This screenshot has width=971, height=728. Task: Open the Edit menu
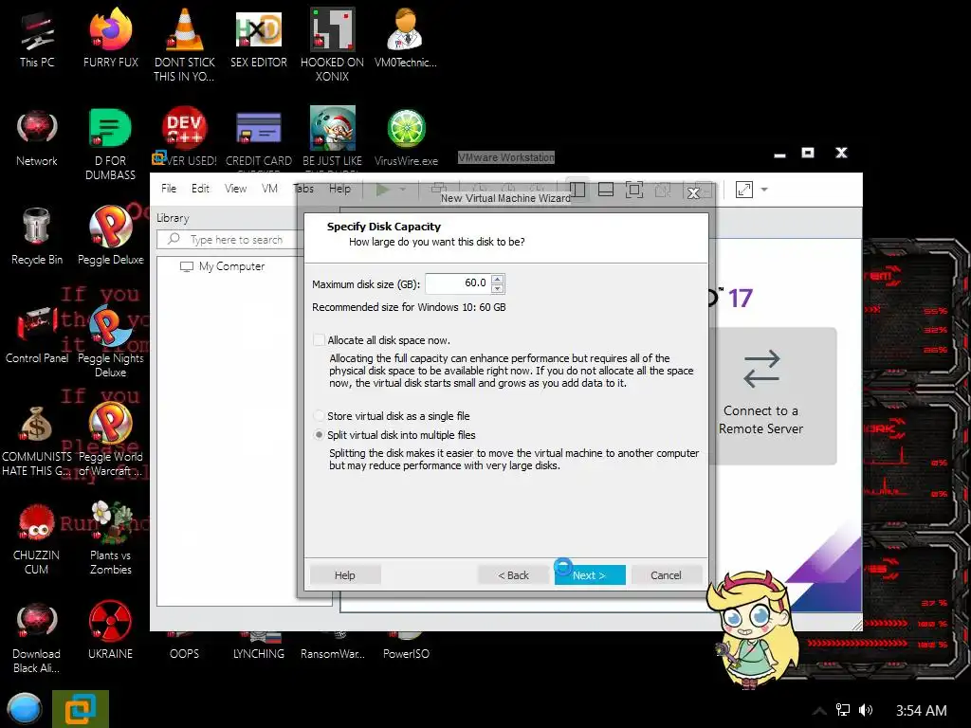point(200,189)
